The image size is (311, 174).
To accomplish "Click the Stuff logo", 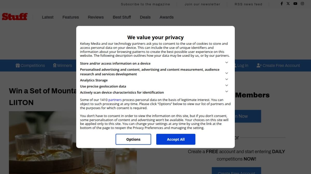I will 15,17.
